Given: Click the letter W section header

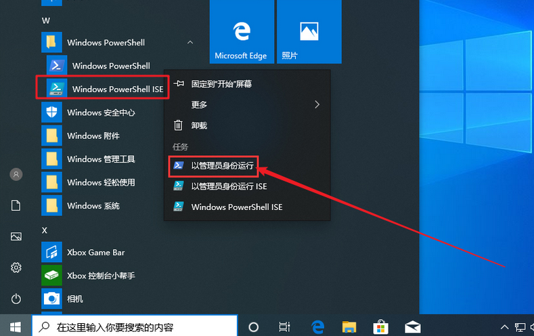Looking at the screenshot, I should click(x=46, y=21).
